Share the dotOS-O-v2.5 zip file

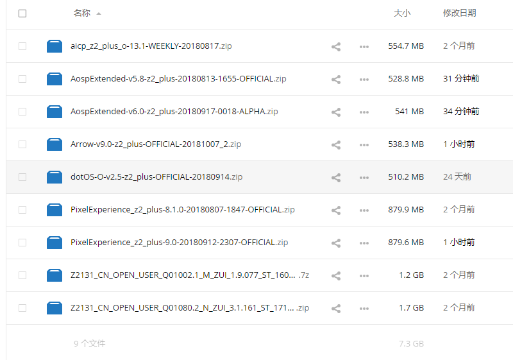[x=335, y=177]
